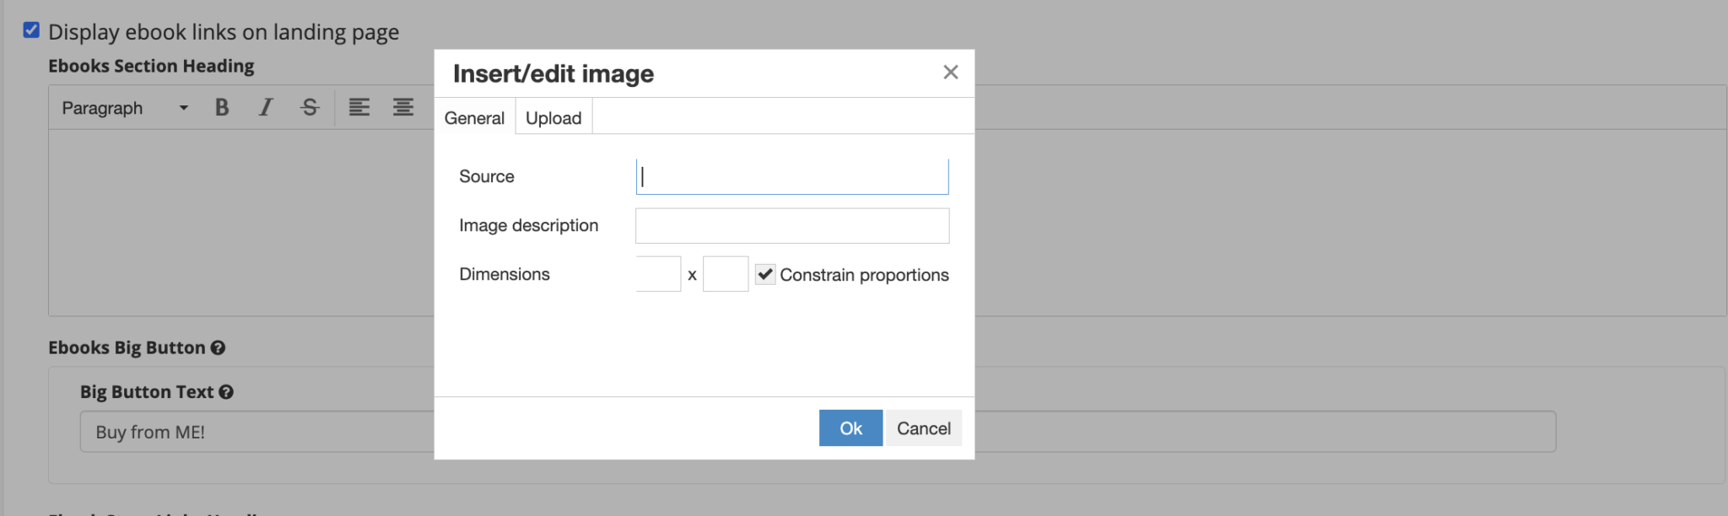Switch to the Upload tab
The width and height of the screenshot is (1728, 516).
point(553,117)
